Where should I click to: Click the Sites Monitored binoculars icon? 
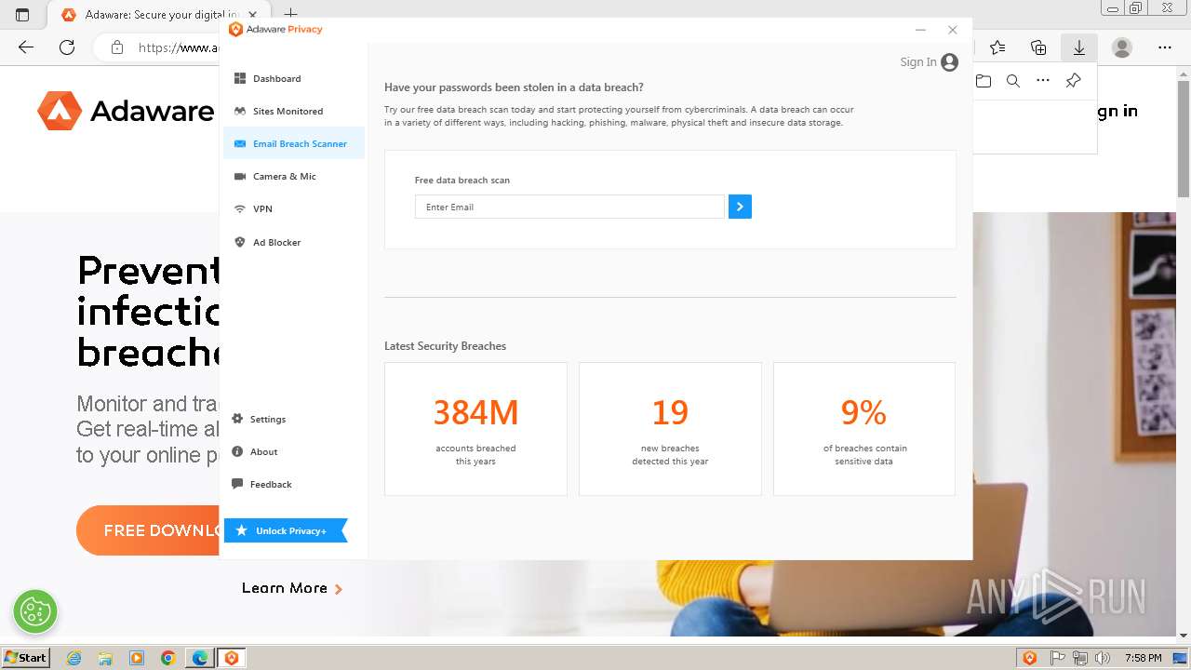240,111
